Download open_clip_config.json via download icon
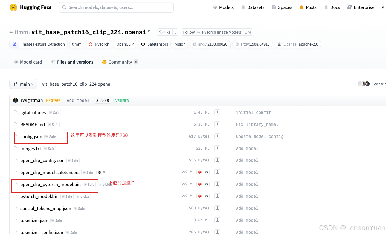 point(218,160)
